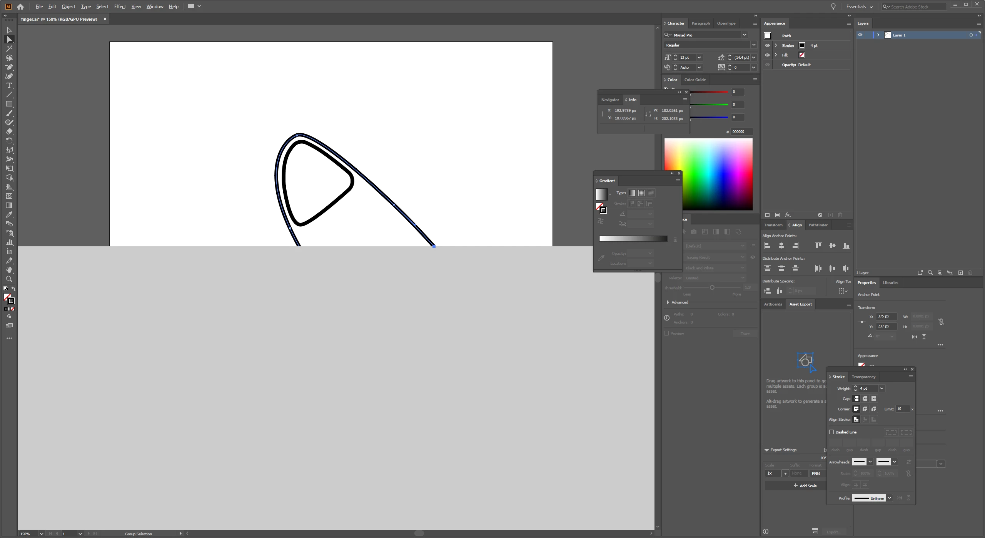Viewport: 985px width, 538px height.
Task: Open the Color Guide tab
Action: (x=695, y=80)
